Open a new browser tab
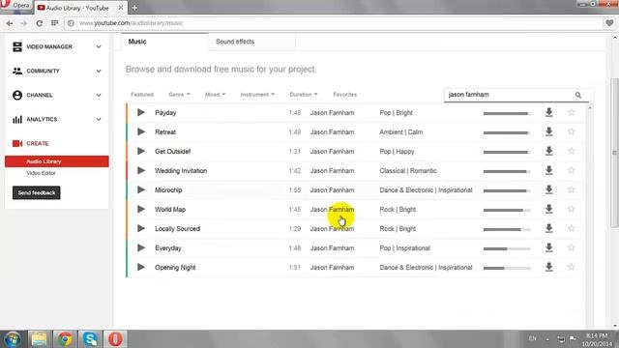 click(134, 8)
